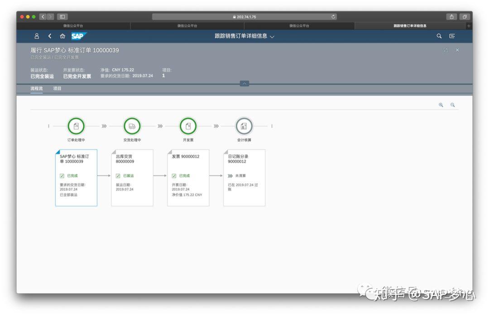The image size is (489, 315).
Task: Click the 未清算 status on the journal card
Action: (x=237, y=176)
